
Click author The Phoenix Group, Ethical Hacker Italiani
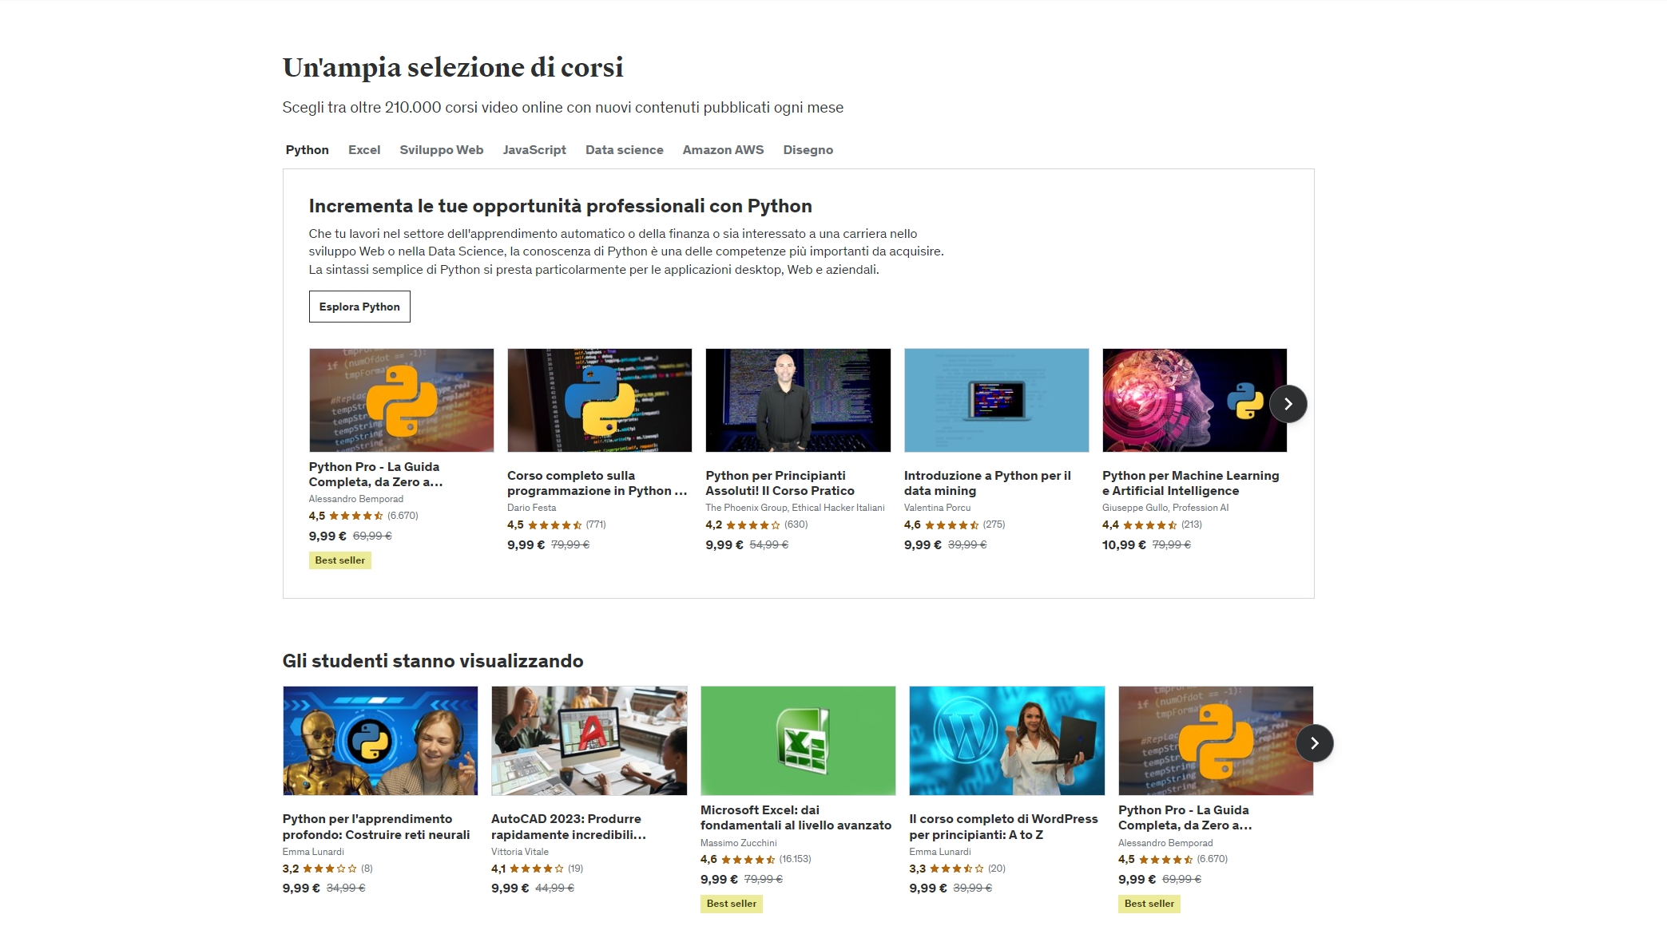pyautogui.click(x=795, y=508)
